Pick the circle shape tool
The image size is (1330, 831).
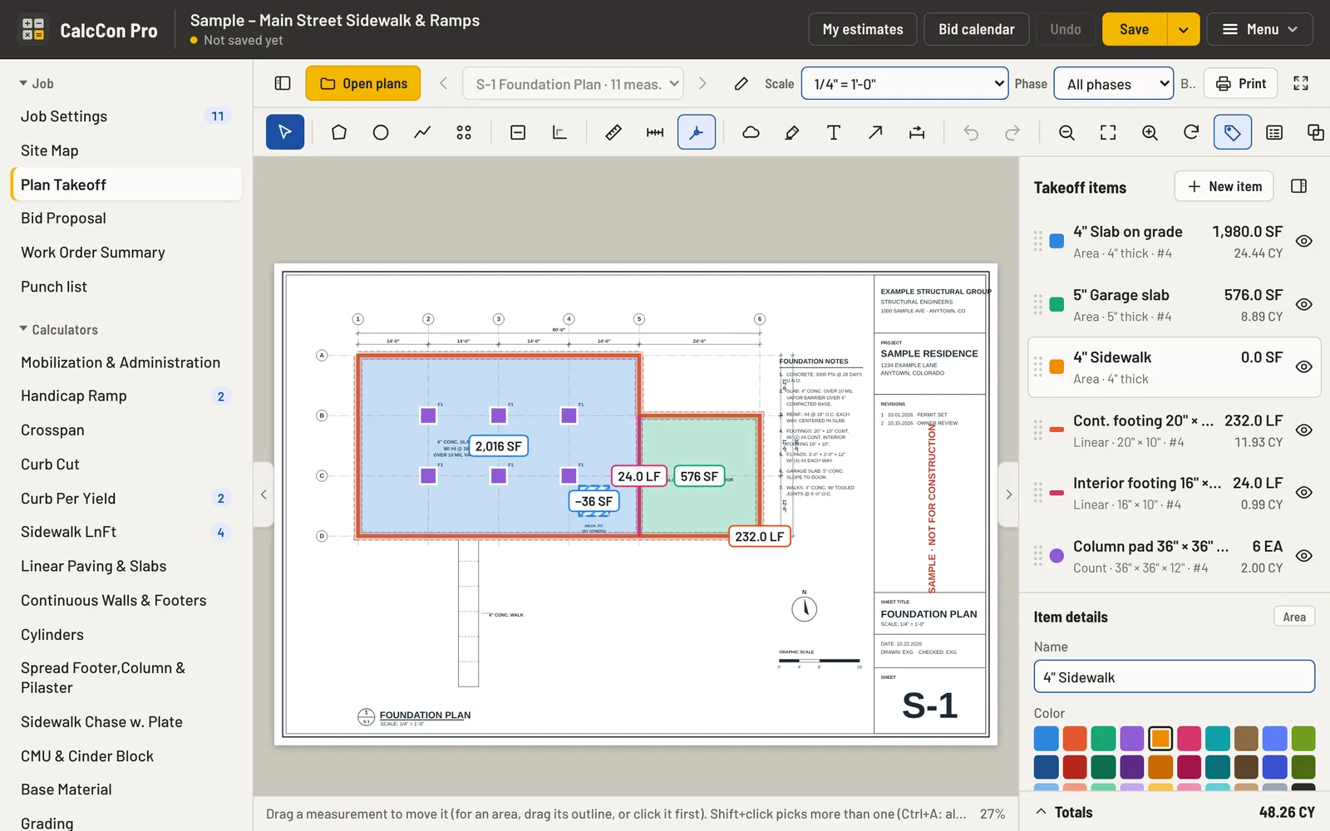point(381,132)
